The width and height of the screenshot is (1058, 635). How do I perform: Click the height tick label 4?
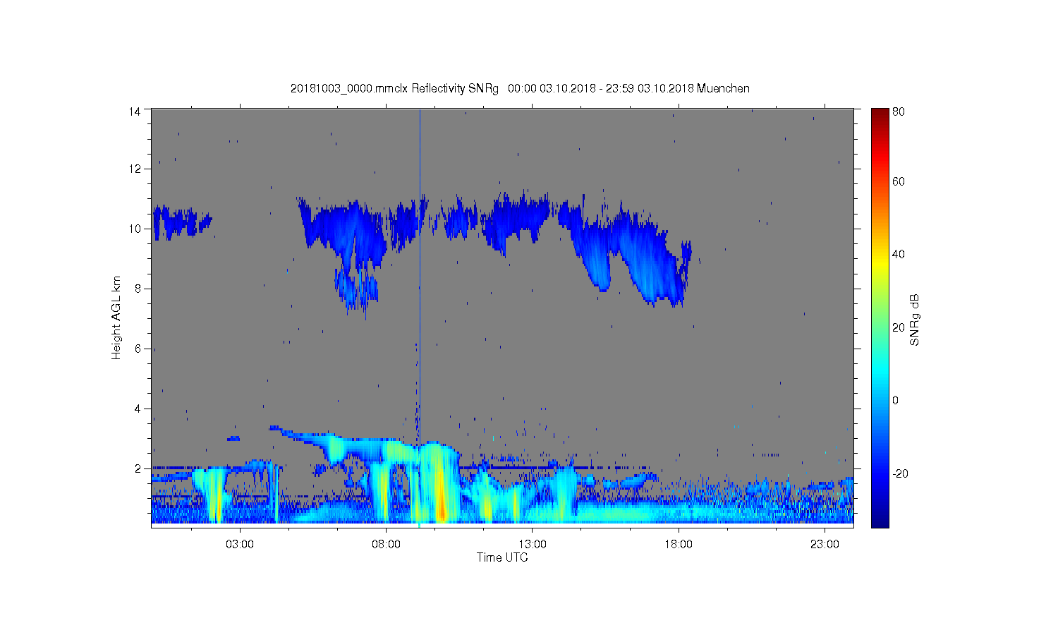click(138, 409)
